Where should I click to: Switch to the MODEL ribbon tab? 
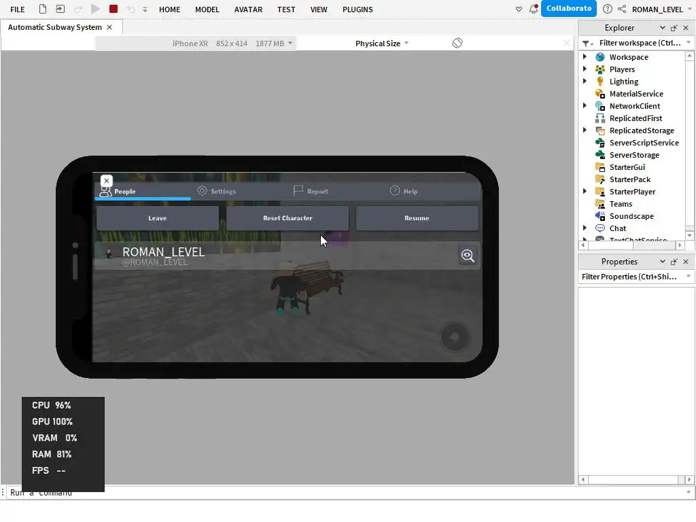[207, 10]
